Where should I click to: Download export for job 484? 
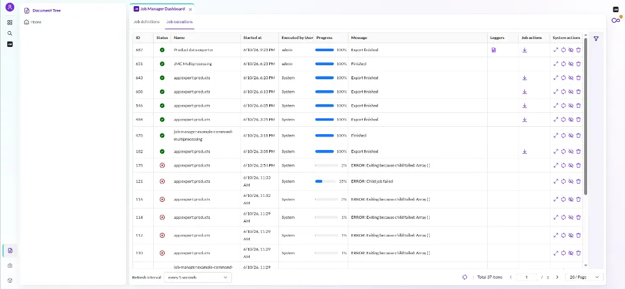point(524,120)
